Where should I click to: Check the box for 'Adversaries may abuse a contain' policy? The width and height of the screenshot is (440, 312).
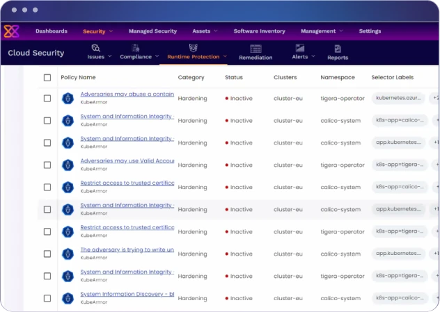pyautogui.click(x=47, y=98)
